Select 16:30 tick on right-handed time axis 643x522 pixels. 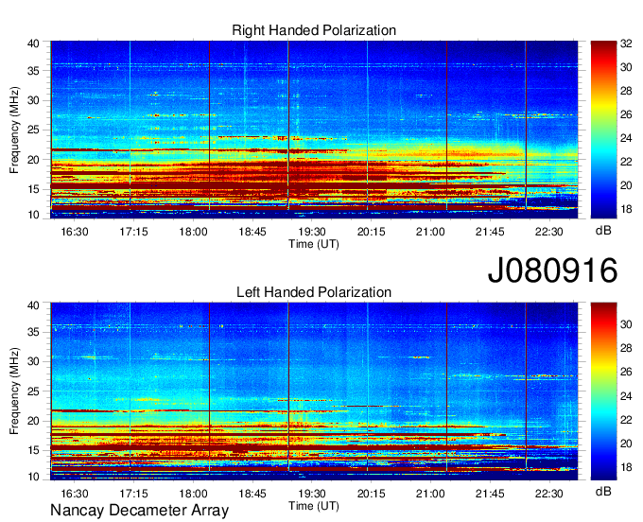point(75,232)
